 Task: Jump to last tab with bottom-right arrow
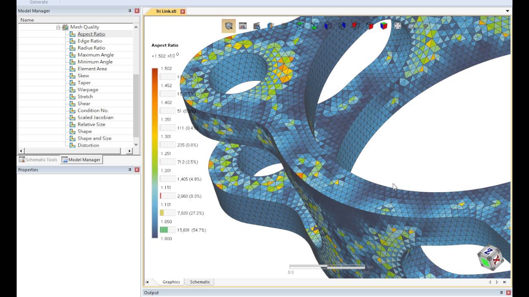[x=505, y=282]
